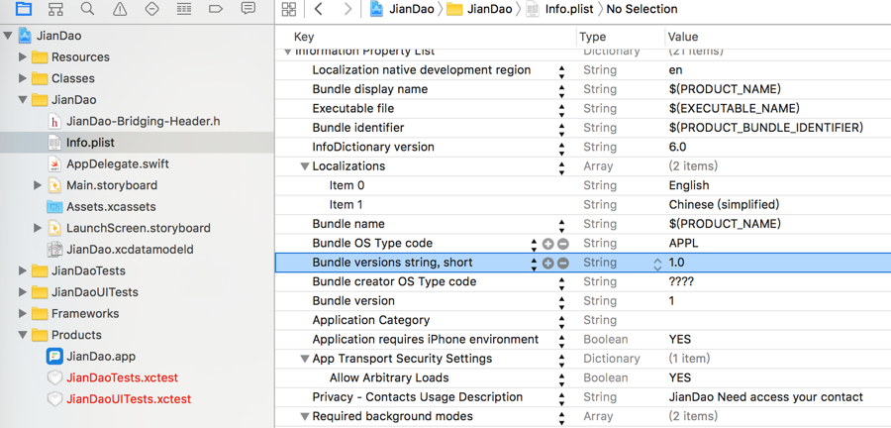This screenshot has height=428, width=891.
Task: Open the Type popup for Bundle versions string
Action: tap(657, 263)
